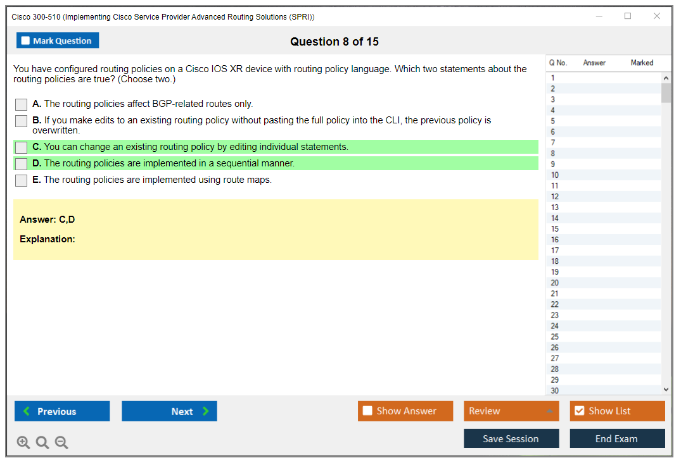Enable the Show Answer checkbox
The width and height of the screenshot is (681, 465).
click(x=368, y=411)
